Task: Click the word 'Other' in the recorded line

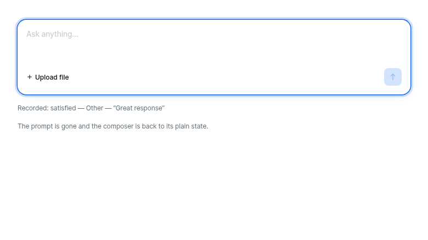Action: (x=94, y=108)
